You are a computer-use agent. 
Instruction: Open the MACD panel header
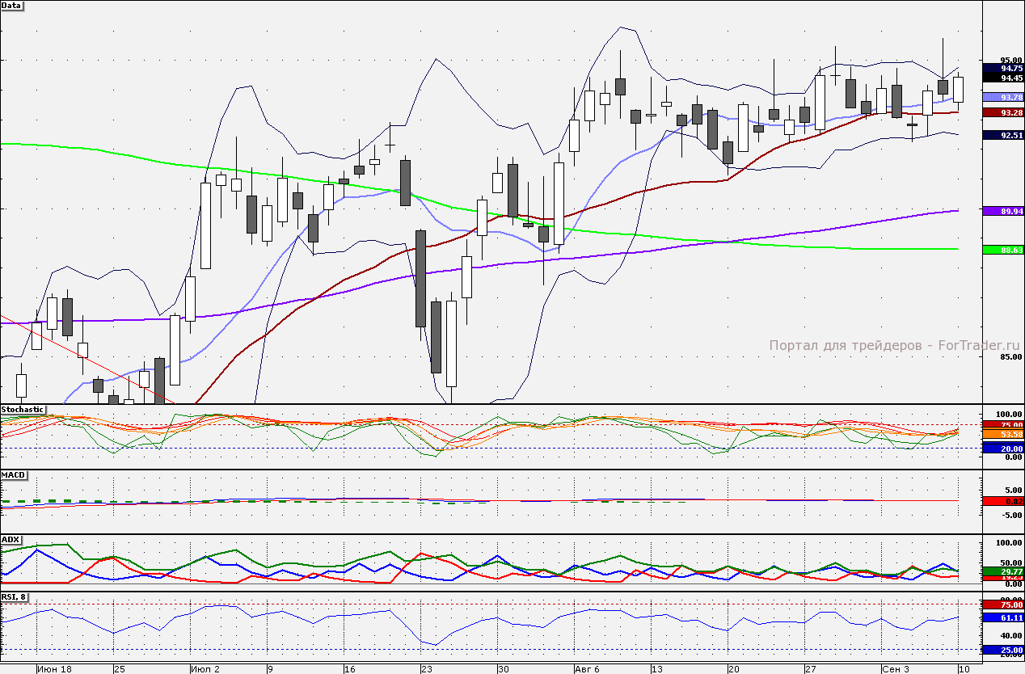pyautogui.click(x=11, y=474)
